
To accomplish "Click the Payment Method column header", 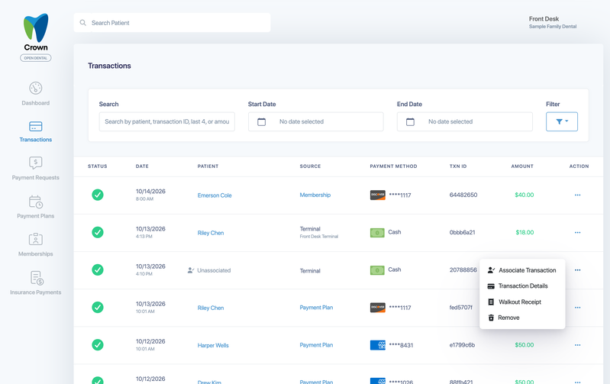I will point(393,166).
